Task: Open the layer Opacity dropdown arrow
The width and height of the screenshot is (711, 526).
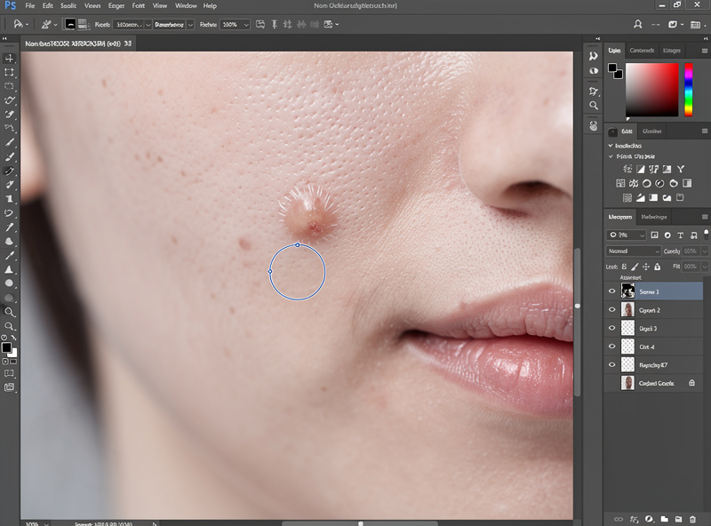Action: click(x=705, y=251)
